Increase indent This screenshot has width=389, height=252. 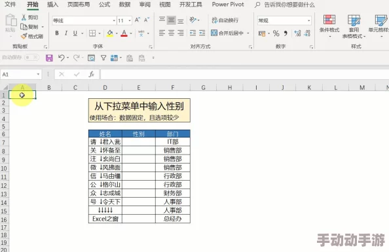pyautogui.click(x=202, y=33)
